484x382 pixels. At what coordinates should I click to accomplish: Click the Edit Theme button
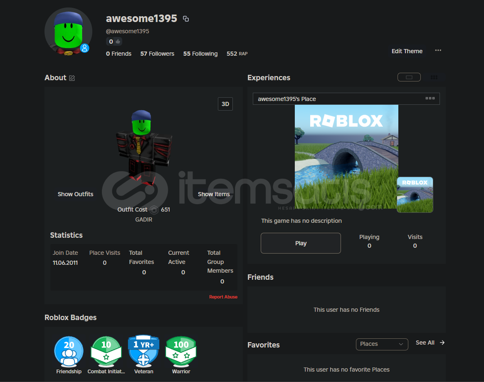click(407, 51)
